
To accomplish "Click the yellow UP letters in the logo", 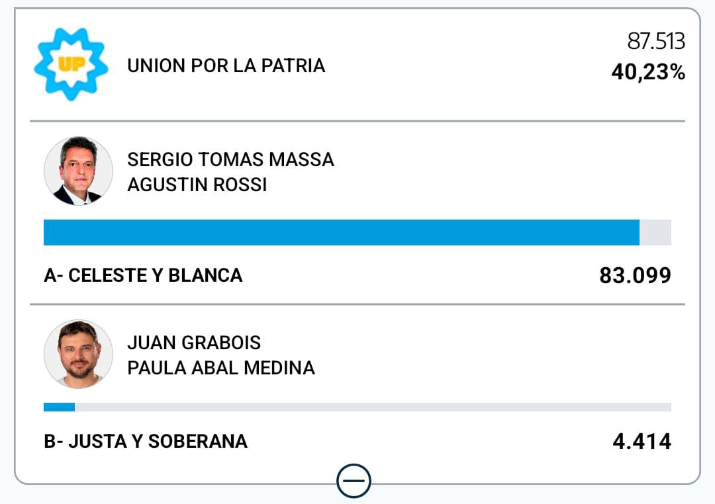I will 70,64.
